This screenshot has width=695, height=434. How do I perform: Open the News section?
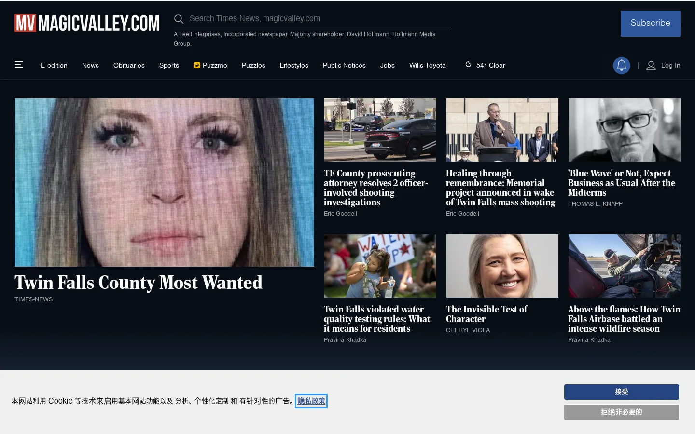(x=90, y=65)
